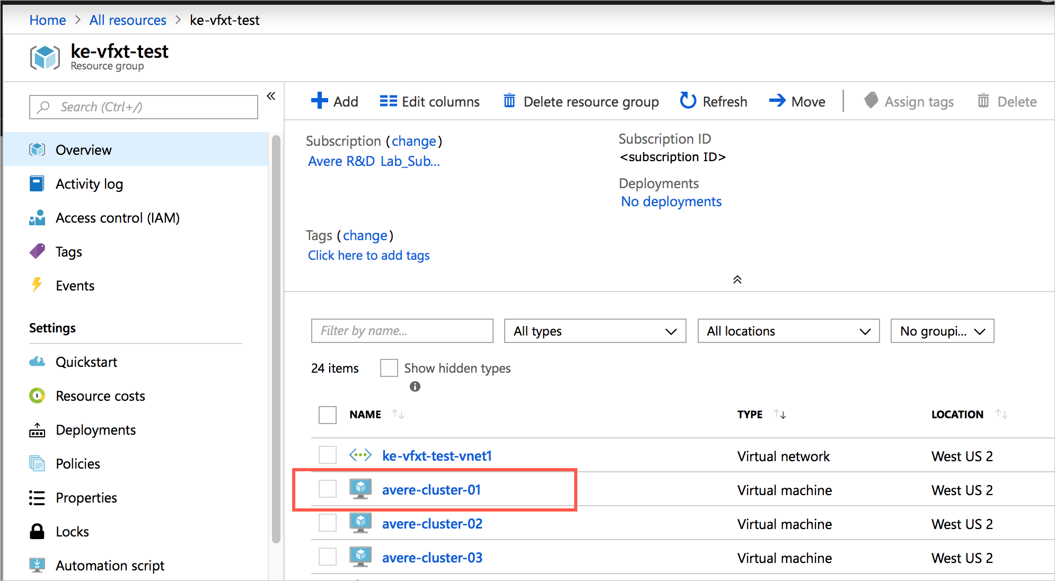Click the avere-cluster-01 virtual machine link

click(430, 489)
